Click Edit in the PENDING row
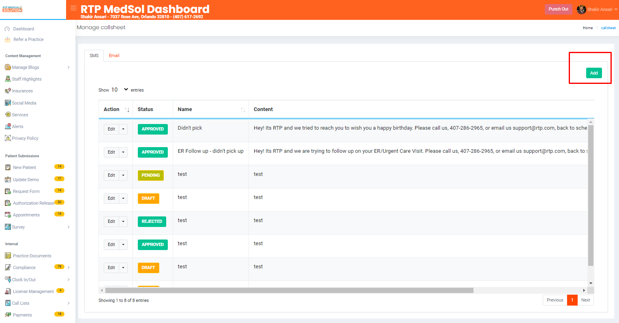 (x=111, y=175)
